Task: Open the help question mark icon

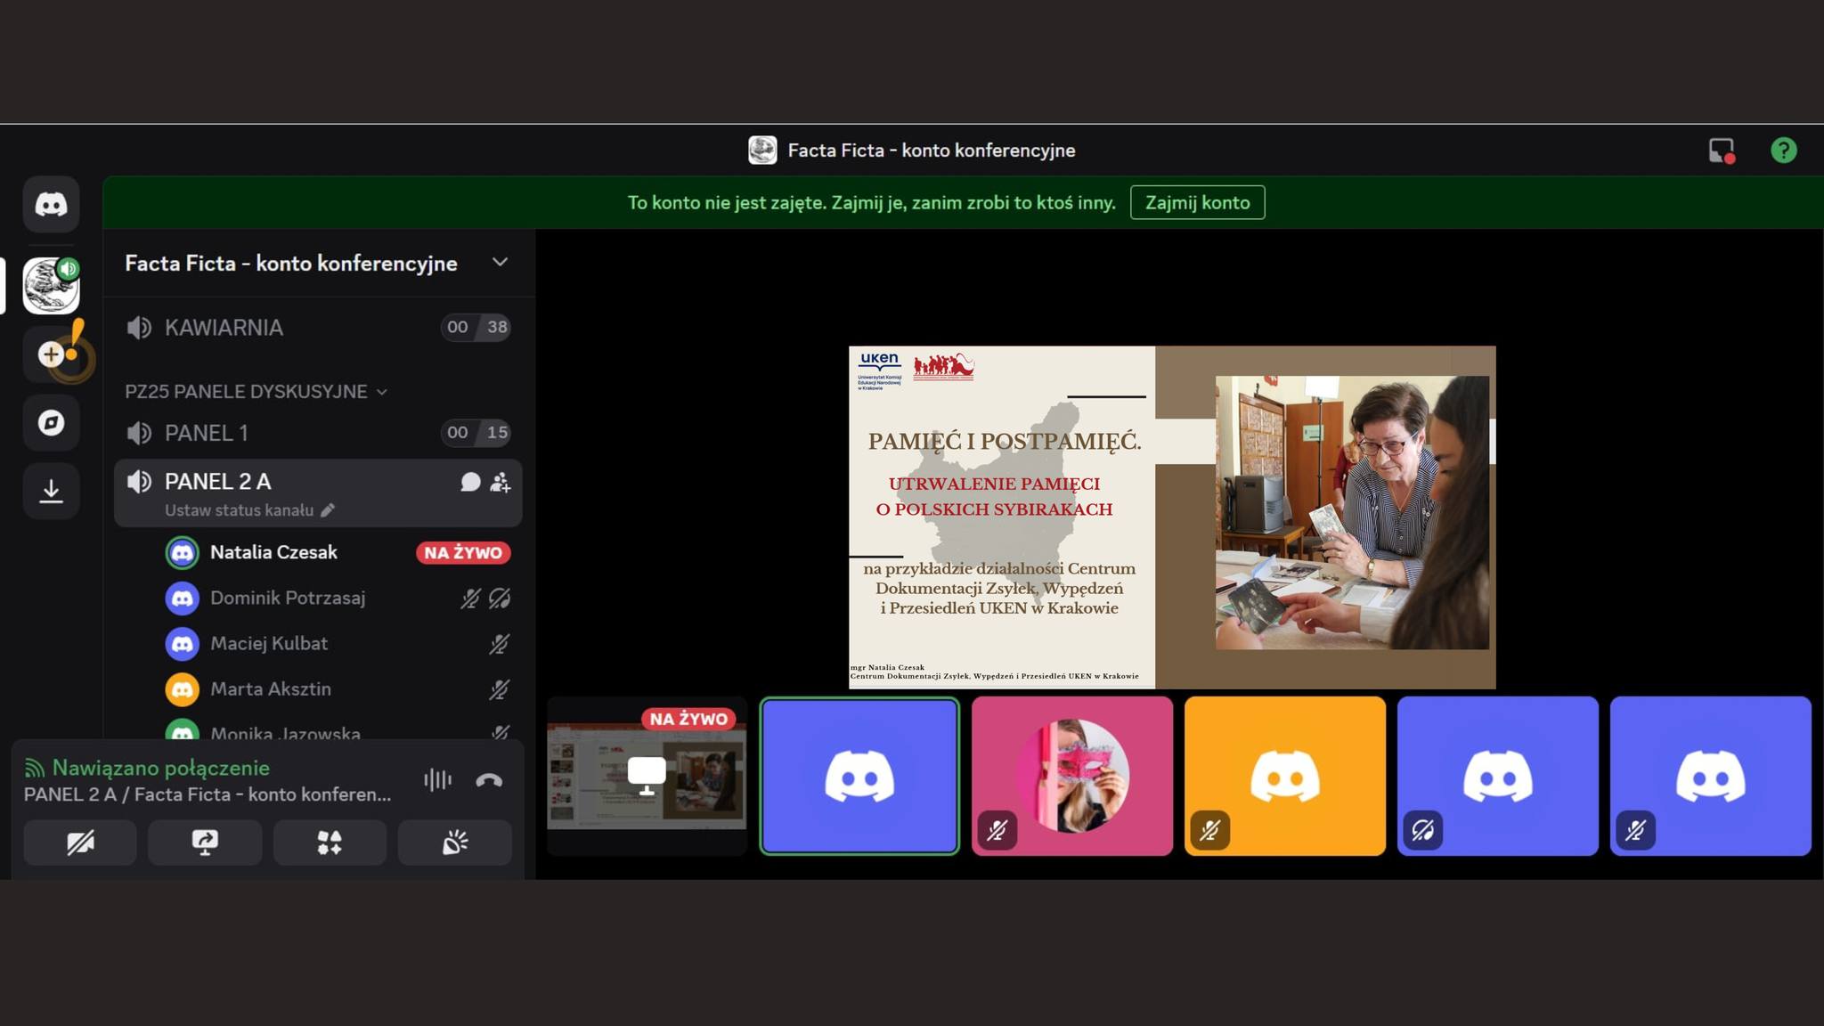Action: coord(1783,151)
